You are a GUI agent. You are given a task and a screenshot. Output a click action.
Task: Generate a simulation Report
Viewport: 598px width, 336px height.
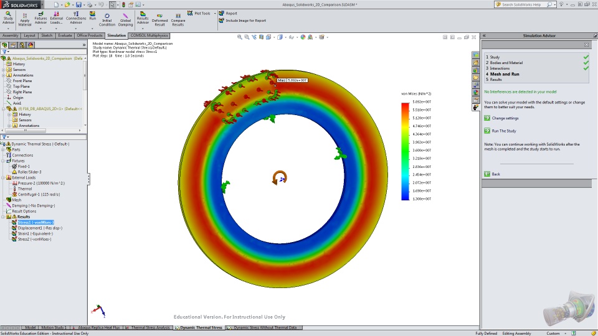[228, 13]
